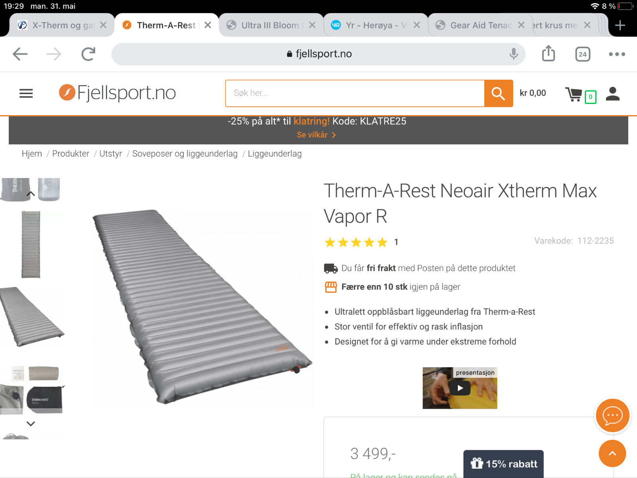Click the 15% rabatt gift button
Image resolution: width=637 pixels, height=478 pixels.
(504, 464)
